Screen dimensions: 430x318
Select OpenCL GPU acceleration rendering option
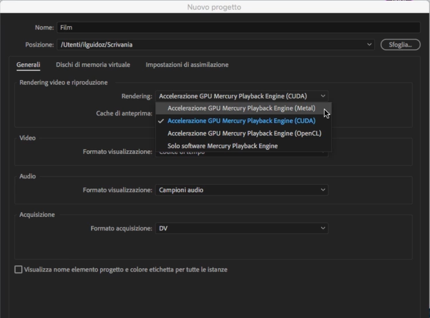point(245,133)
